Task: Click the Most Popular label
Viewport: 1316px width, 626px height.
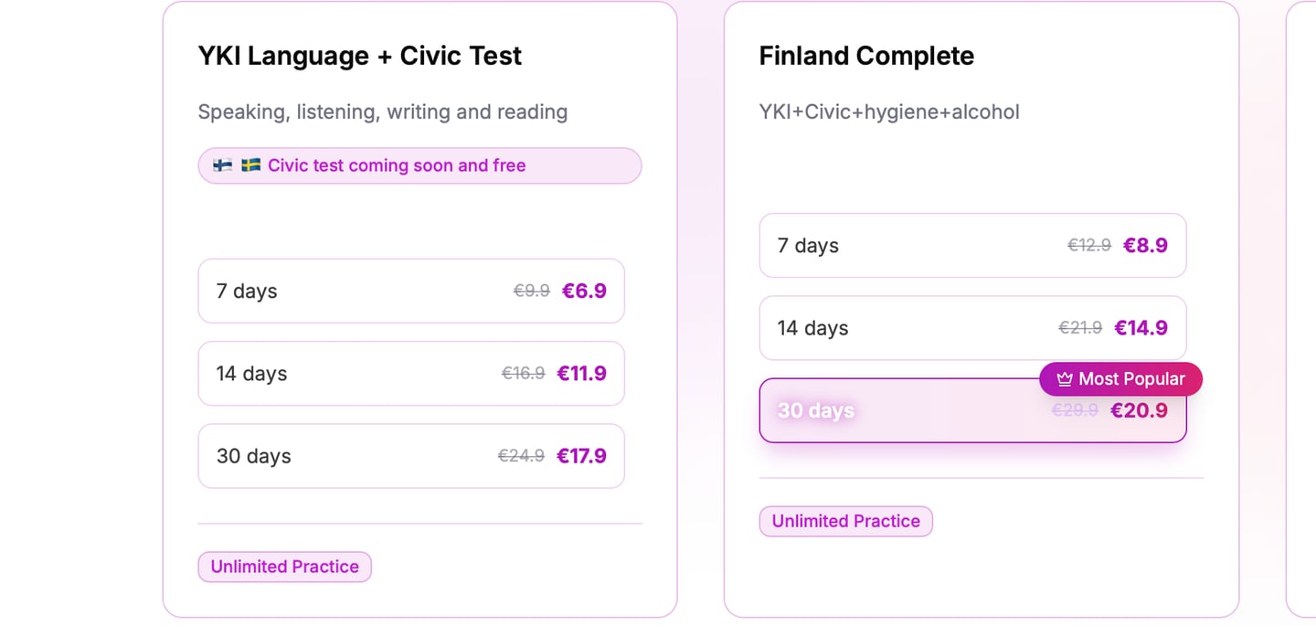Action: pyautogui.click(x=1131, y=379)
